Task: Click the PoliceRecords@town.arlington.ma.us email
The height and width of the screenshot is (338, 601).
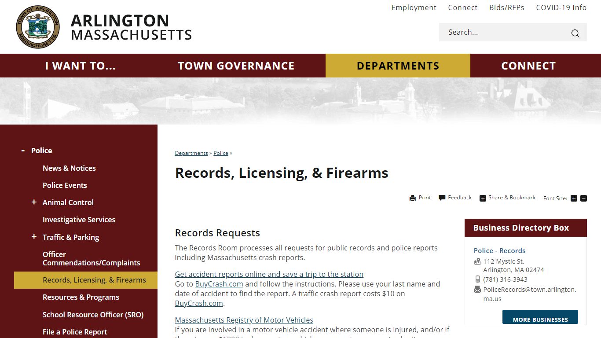Action: (x=530, y=294)
